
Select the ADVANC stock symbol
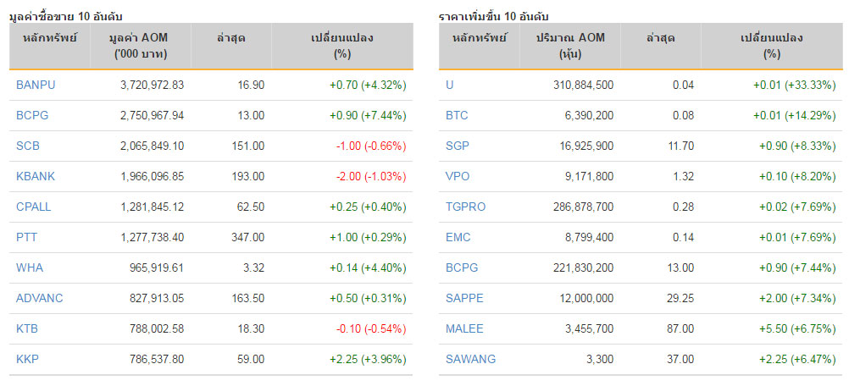40,298
